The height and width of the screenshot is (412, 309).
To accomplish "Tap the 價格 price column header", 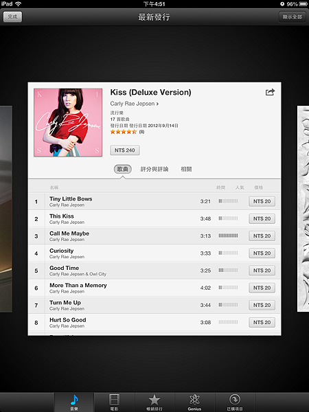I will pyautogui.click(x=259, y=187).
